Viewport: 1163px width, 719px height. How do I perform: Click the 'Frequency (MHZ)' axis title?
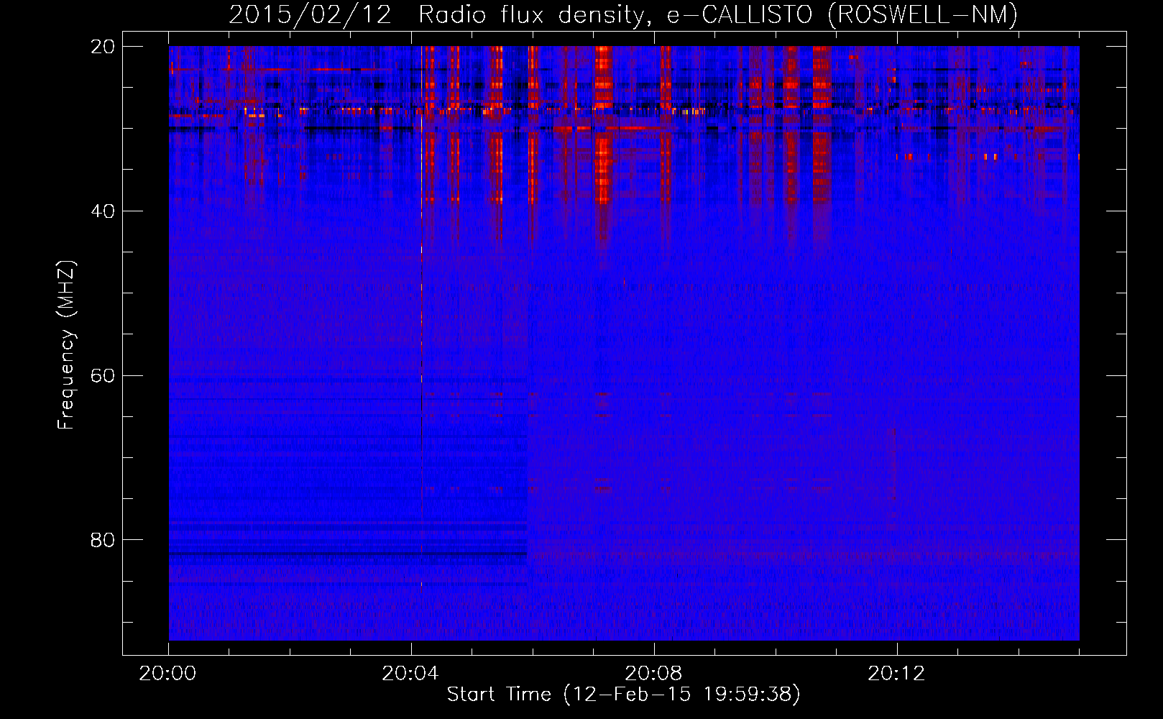[x=66, y=344]
